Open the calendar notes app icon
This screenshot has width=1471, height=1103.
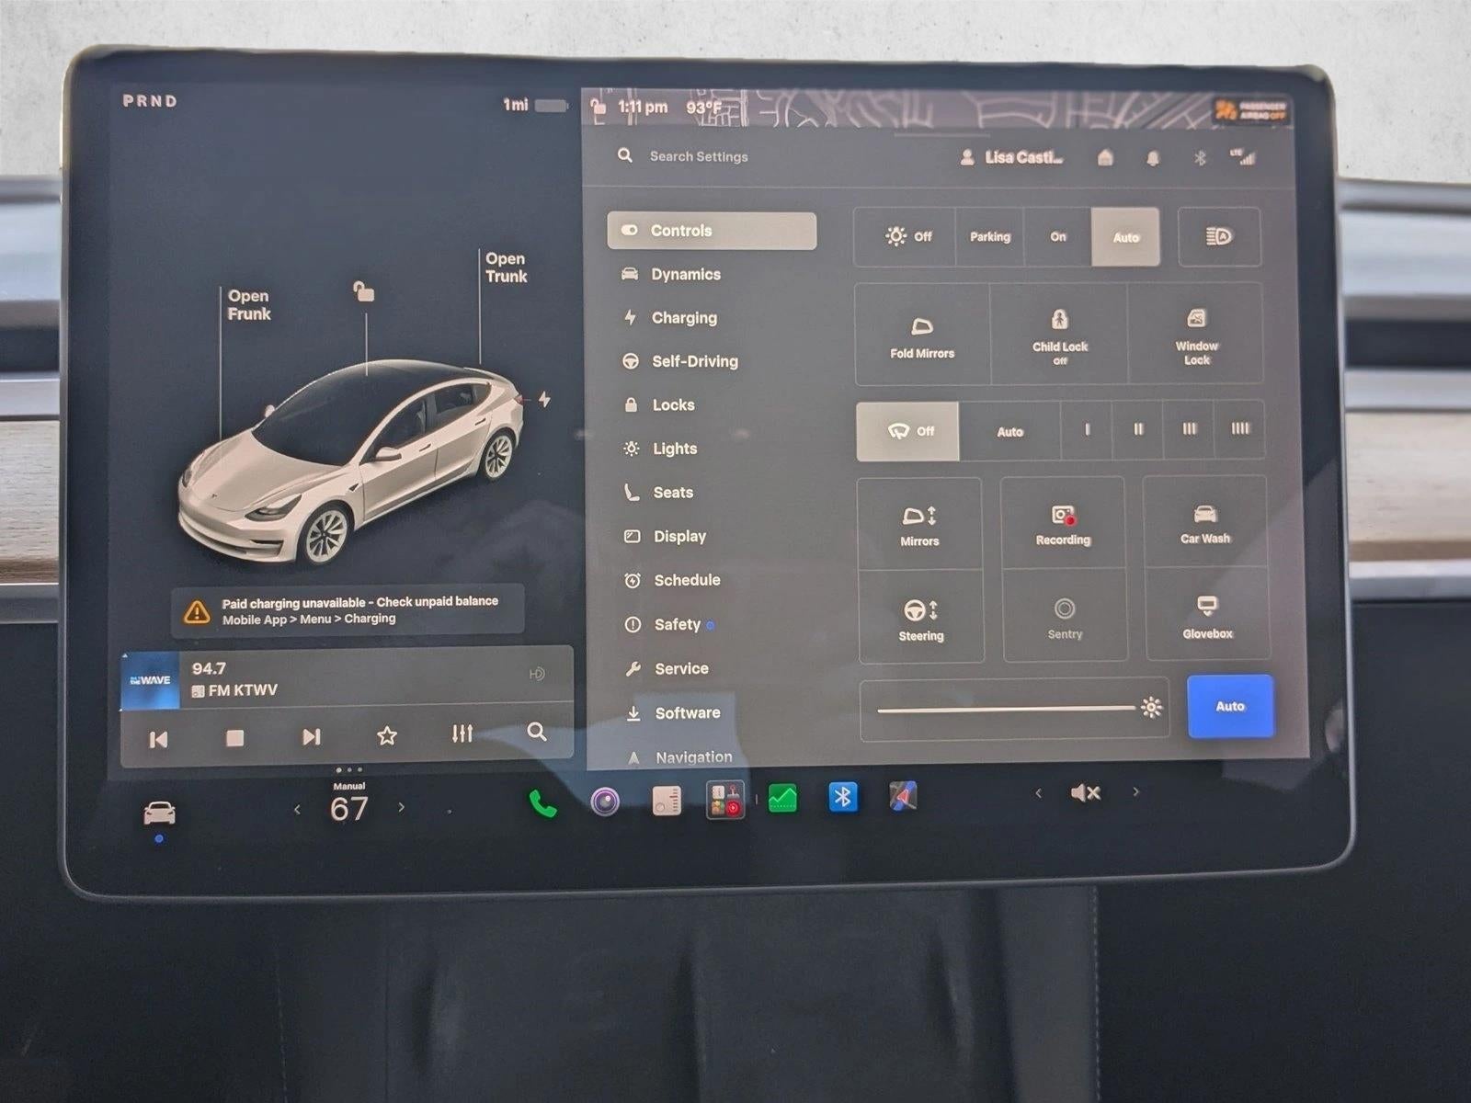pyautogui.click(x=666, y=801)
